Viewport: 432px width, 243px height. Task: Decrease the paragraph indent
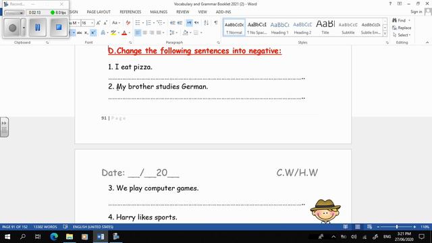tap(173, 23)
